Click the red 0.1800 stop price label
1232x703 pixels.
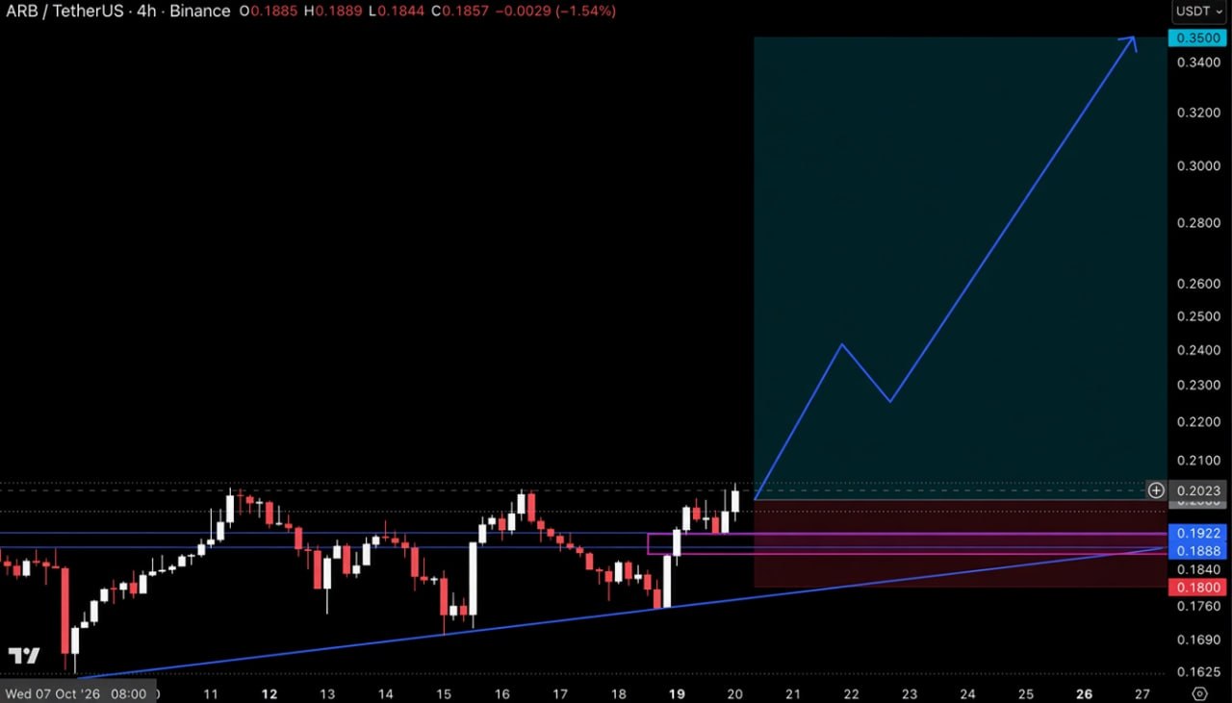click(x=1197, y=587)
